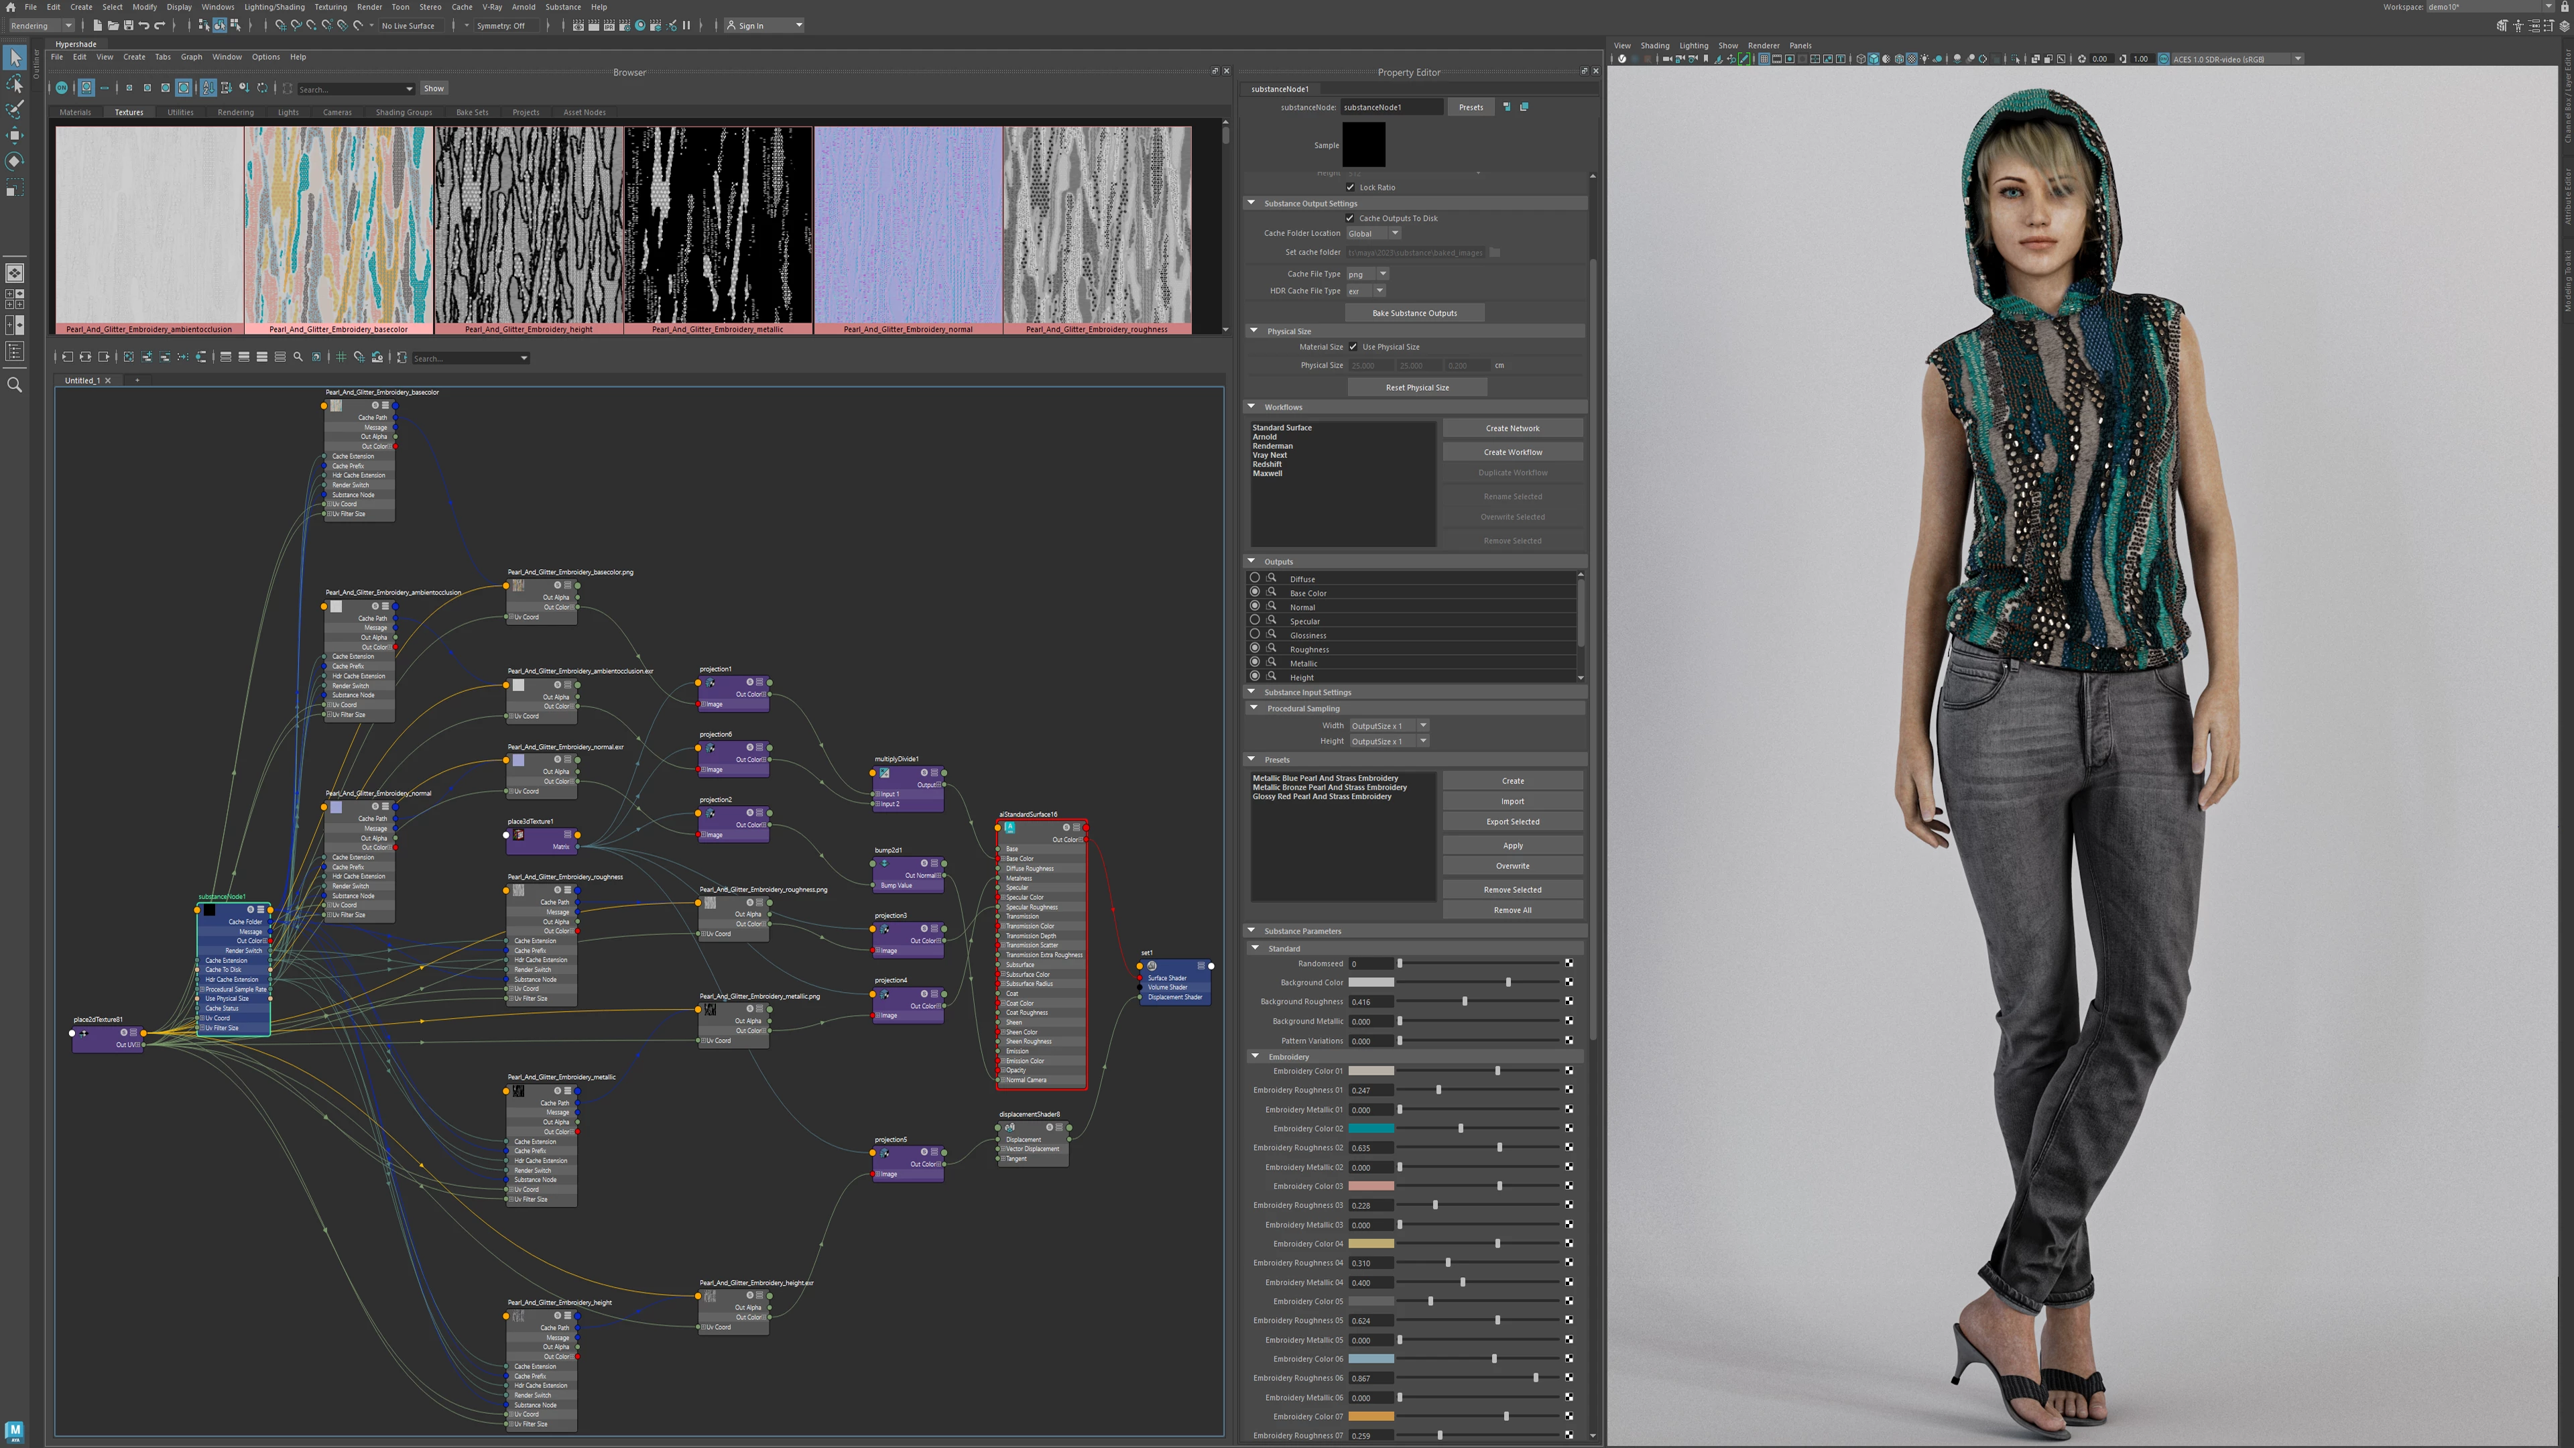The image size is (2574, 1448).
Task: Select the Lasso select tool
Action: coord(15,84)
